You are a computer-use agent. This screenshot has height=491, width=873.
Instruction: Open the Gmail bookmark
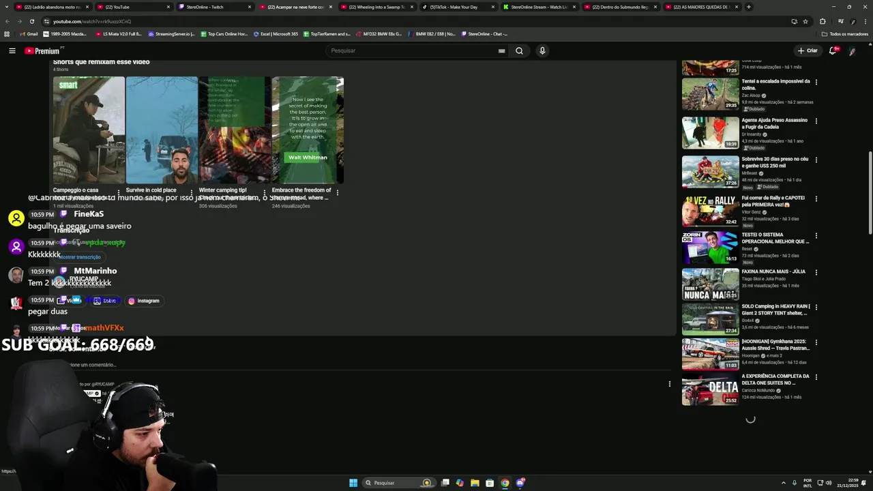coord(29,33)
